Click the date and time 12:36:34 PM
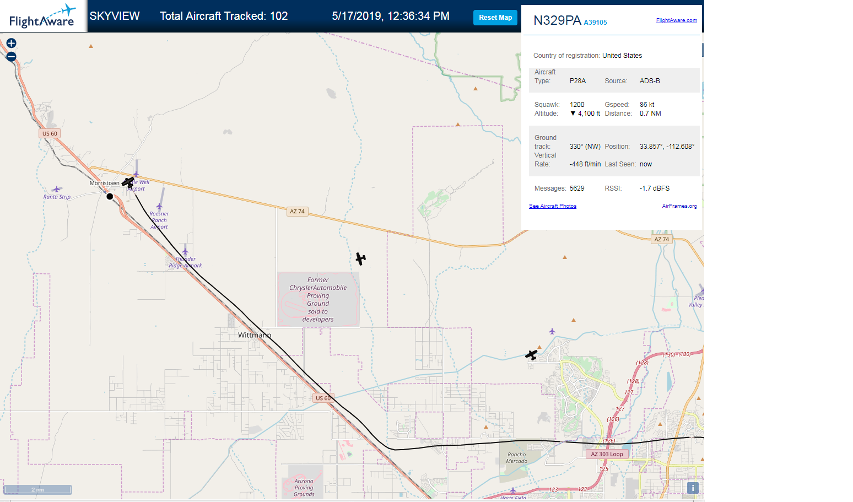The height and width of the screenshot is (502, 853). pos(391,16)
